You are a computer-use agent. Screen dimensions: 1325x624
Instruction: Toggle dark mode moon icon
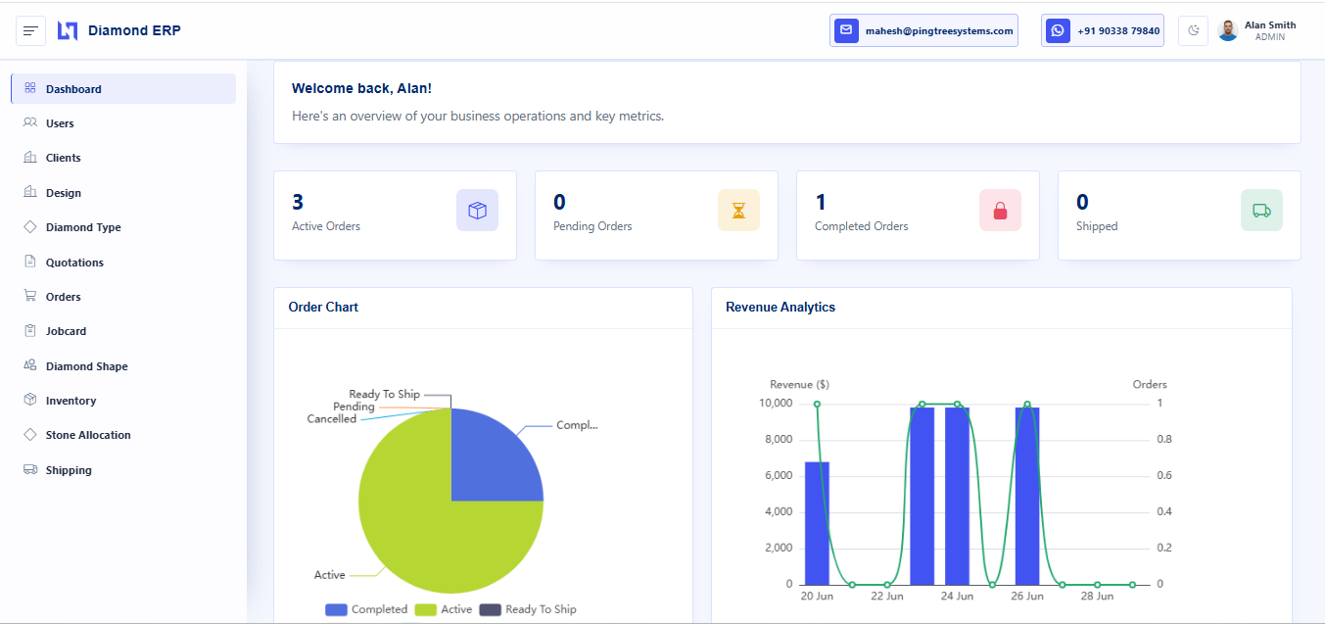click(1193, 30)
